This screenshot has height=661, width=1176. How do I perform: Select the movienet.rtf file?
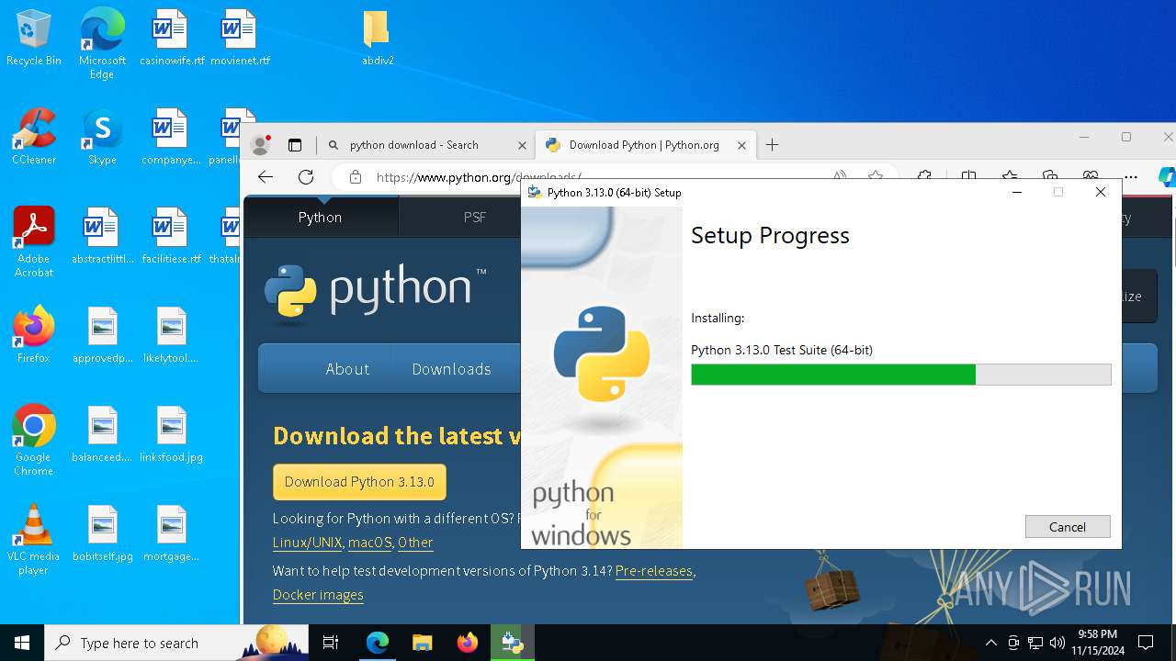240,39
